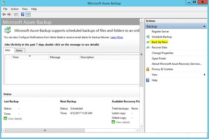The height and width of the screenshot is (139, 209).
Task: Open the View menu in menu bar
Action: point(25,9)
